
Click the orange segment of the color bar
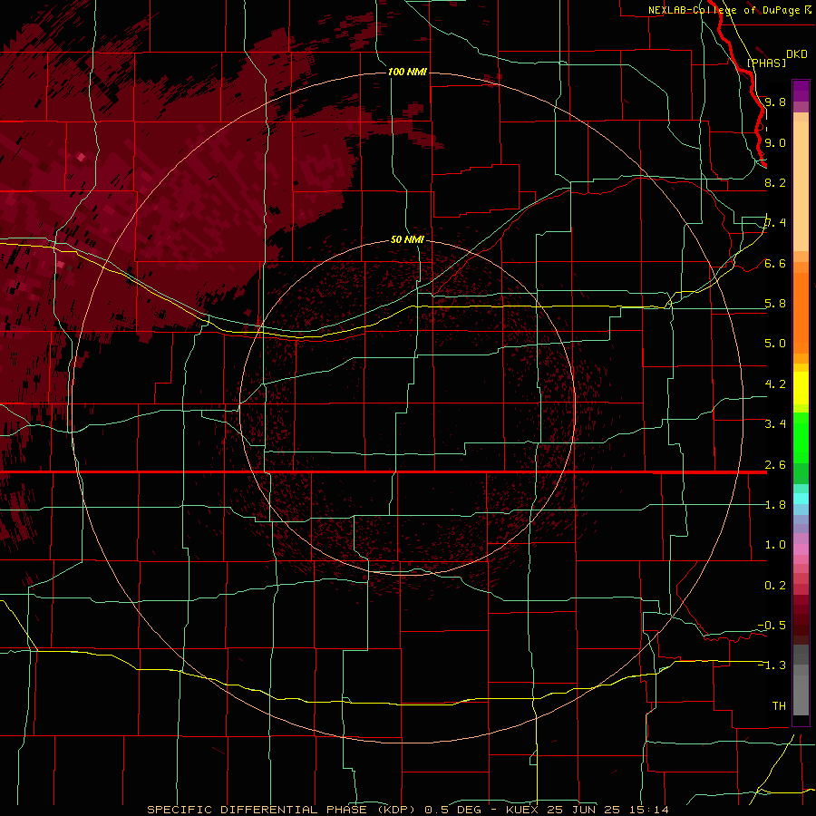pyautogui.click(x=801, y=312)
